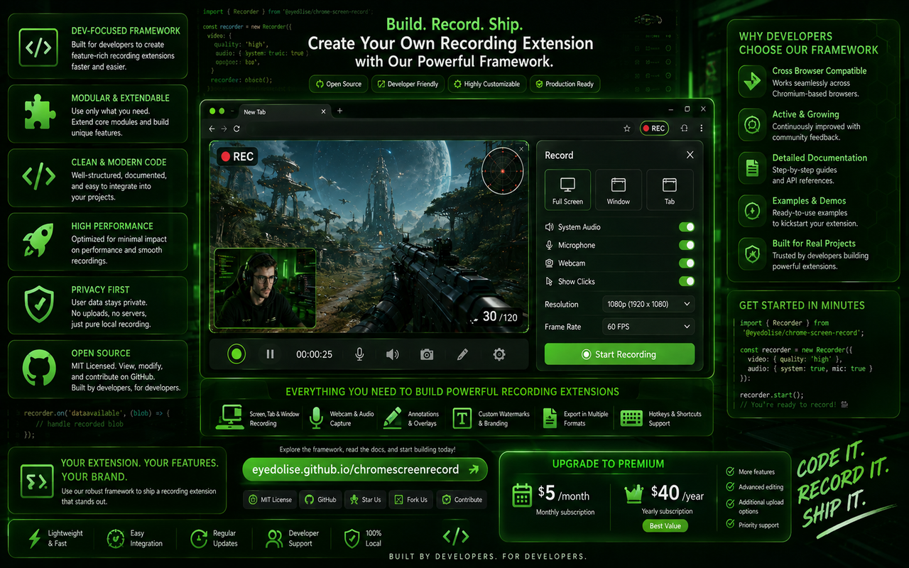Click the Hotkeys & Shortcuts keyboard icon
The image size is (909, 568).
[631, 418]
